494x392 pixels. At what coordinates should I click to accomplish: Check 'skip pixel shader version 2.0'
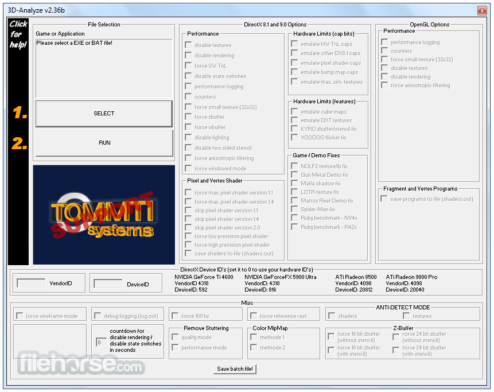[188, 227]
